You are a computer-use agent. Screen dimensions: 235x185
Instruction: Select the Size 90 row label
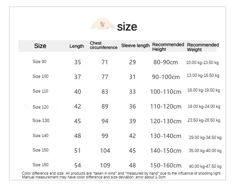(x=39, y=61)
